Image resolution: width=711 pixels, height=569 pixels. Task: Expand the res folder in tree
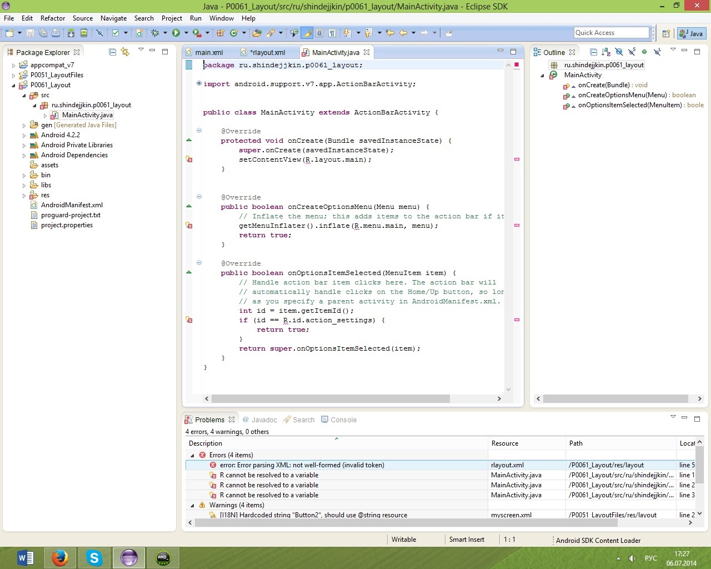[24, 196]
